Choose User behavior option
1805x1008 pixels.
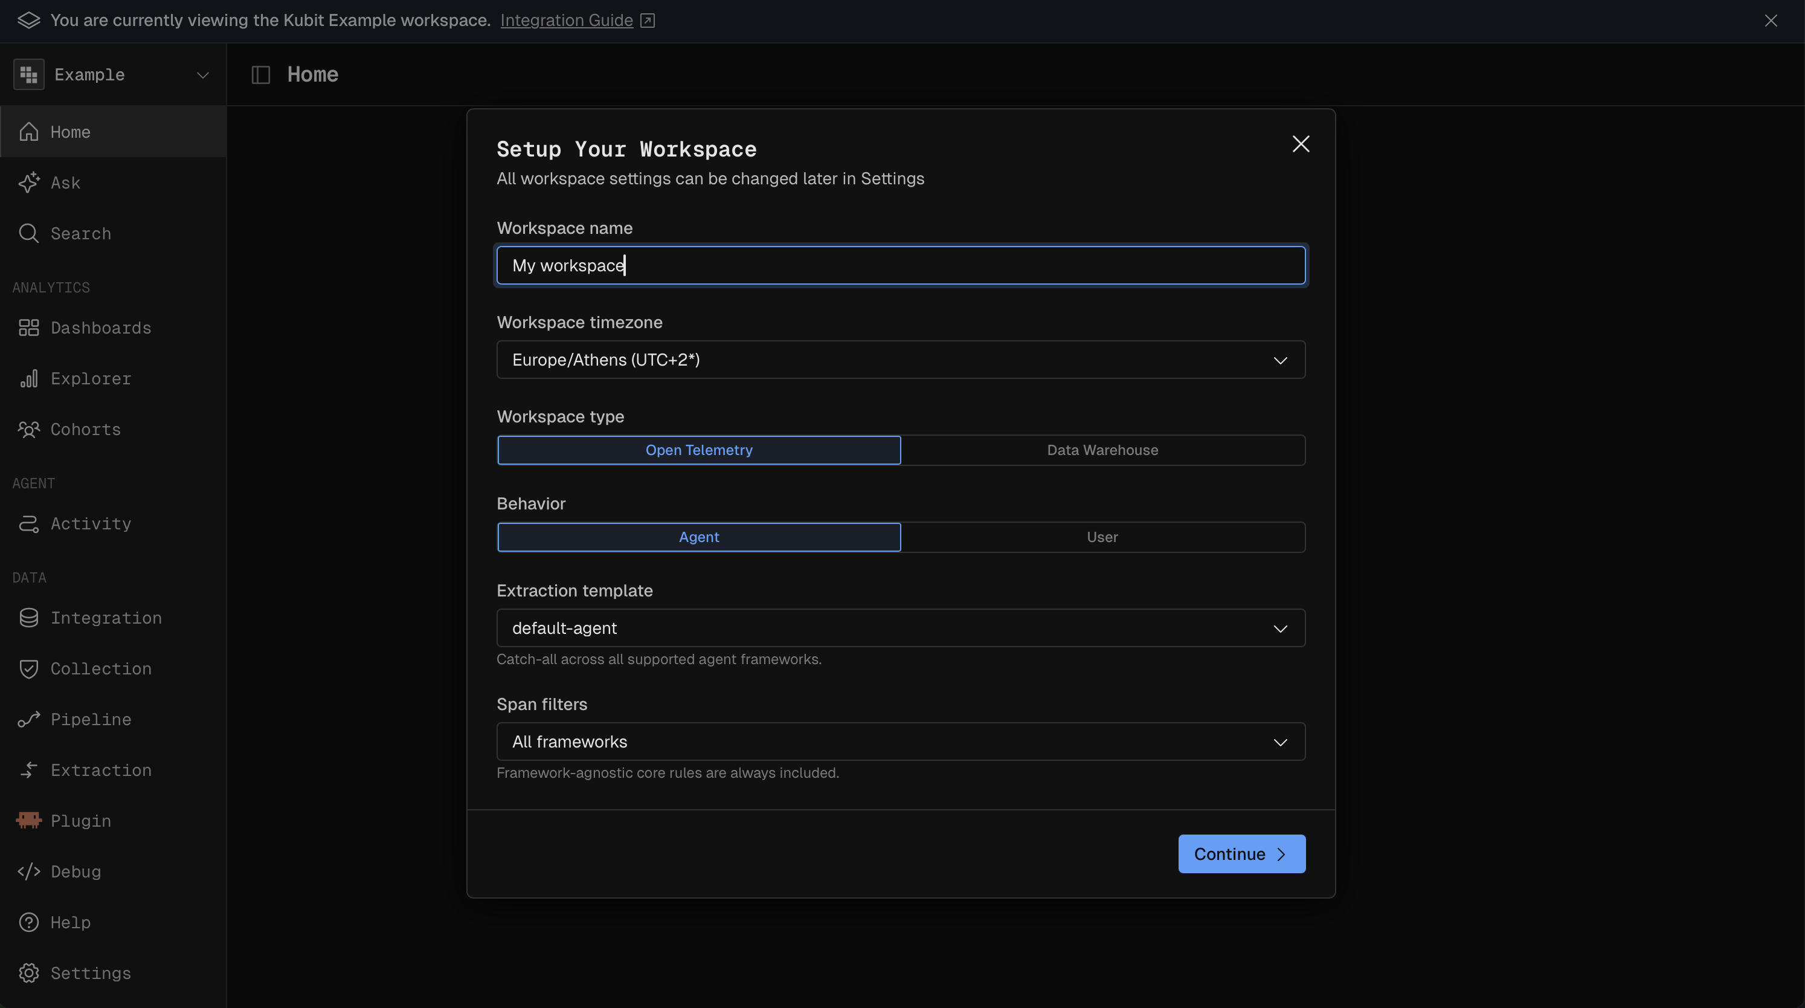1102,537
